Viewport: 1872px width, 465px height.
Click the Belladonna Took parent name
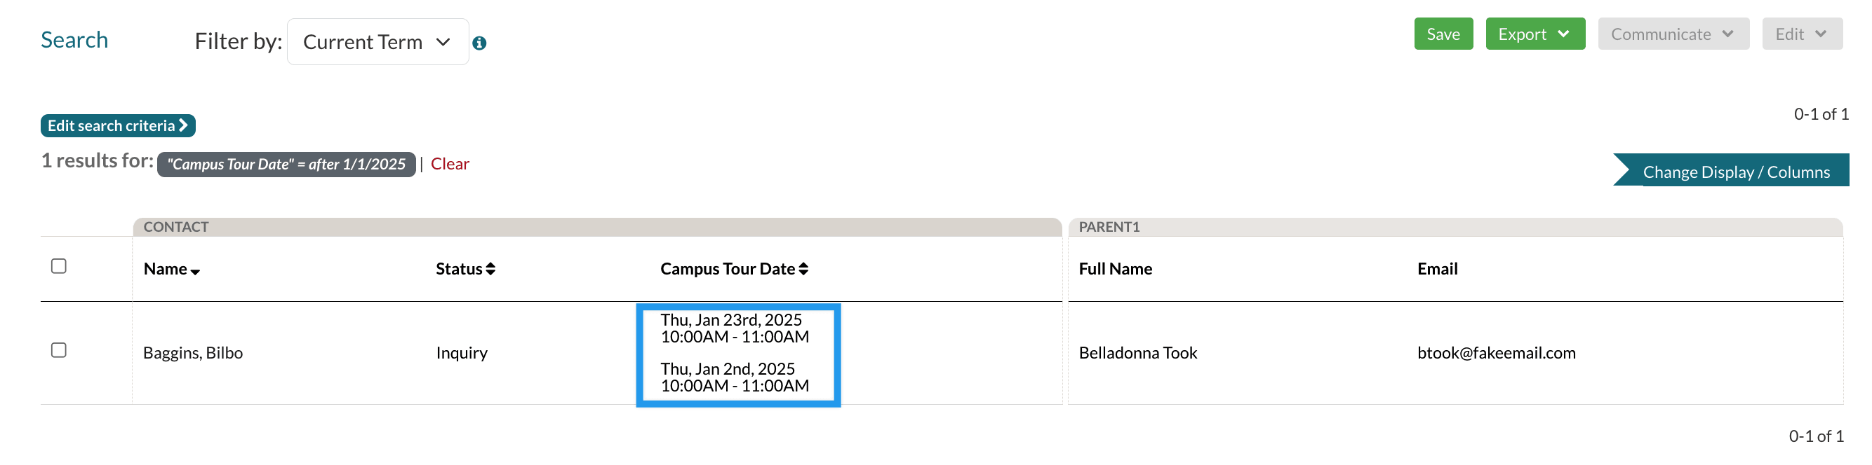[1137, 353]
